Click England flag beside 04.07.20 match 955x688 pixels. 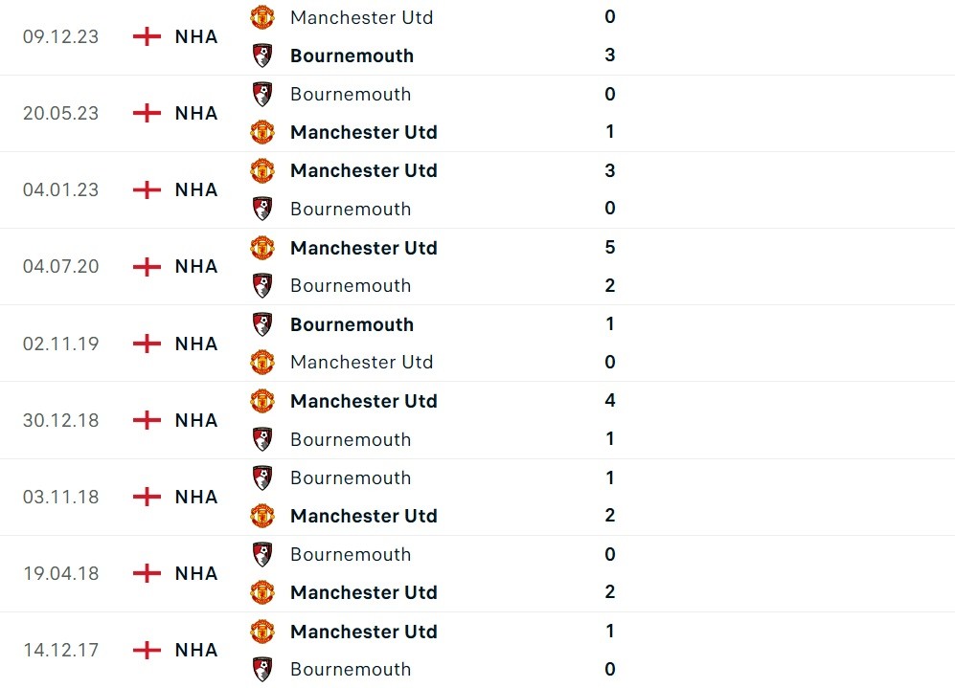[147, 266]
